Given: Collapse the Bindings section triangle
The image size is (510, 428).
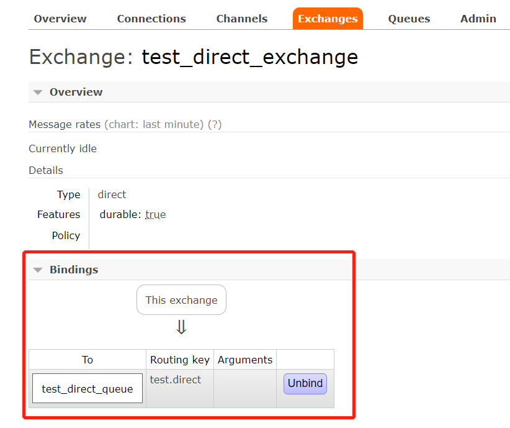Looking at the screenshot, I should (38, 270).
